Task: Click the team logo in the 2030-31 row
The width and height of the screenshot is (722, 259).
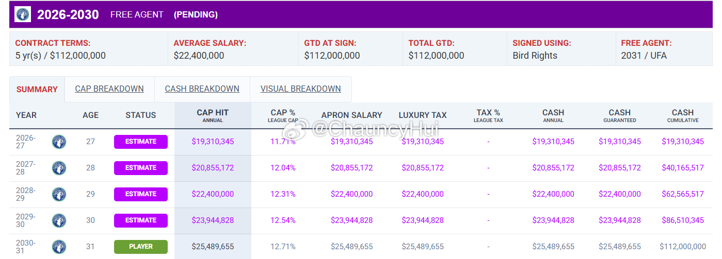Action: [59, 247]
